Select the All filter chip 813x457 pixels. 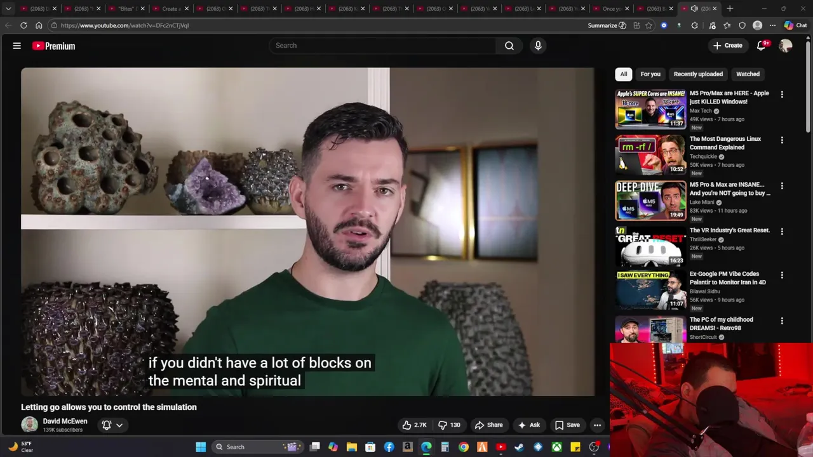click(624, 74)
